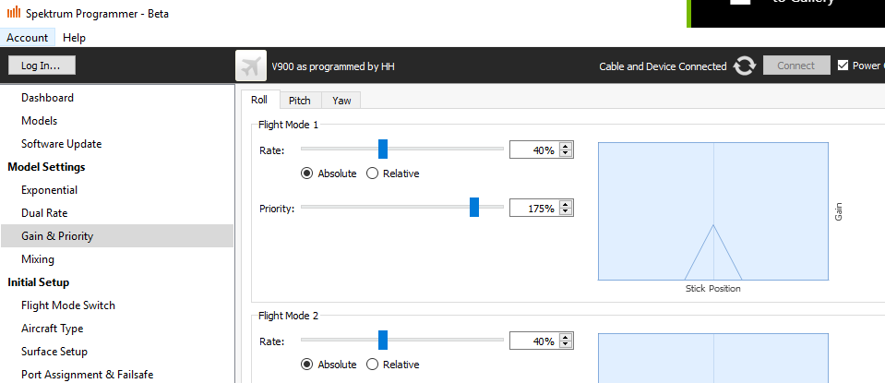
Task: Increase Flight Mode 1 Rate stepper up arrow
Action: [566, 146]
